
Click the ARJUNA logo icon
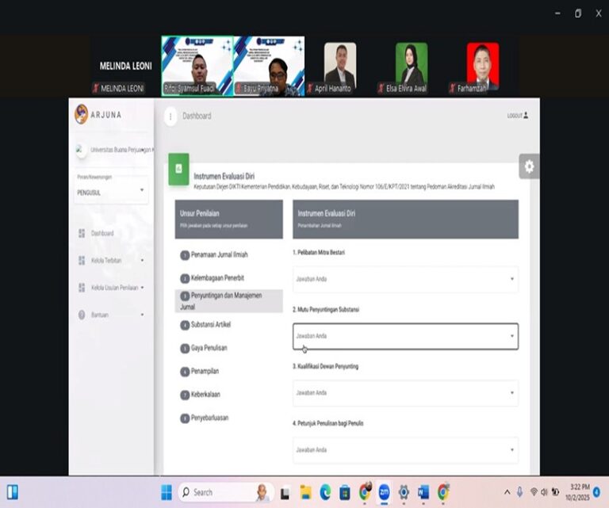81,114
